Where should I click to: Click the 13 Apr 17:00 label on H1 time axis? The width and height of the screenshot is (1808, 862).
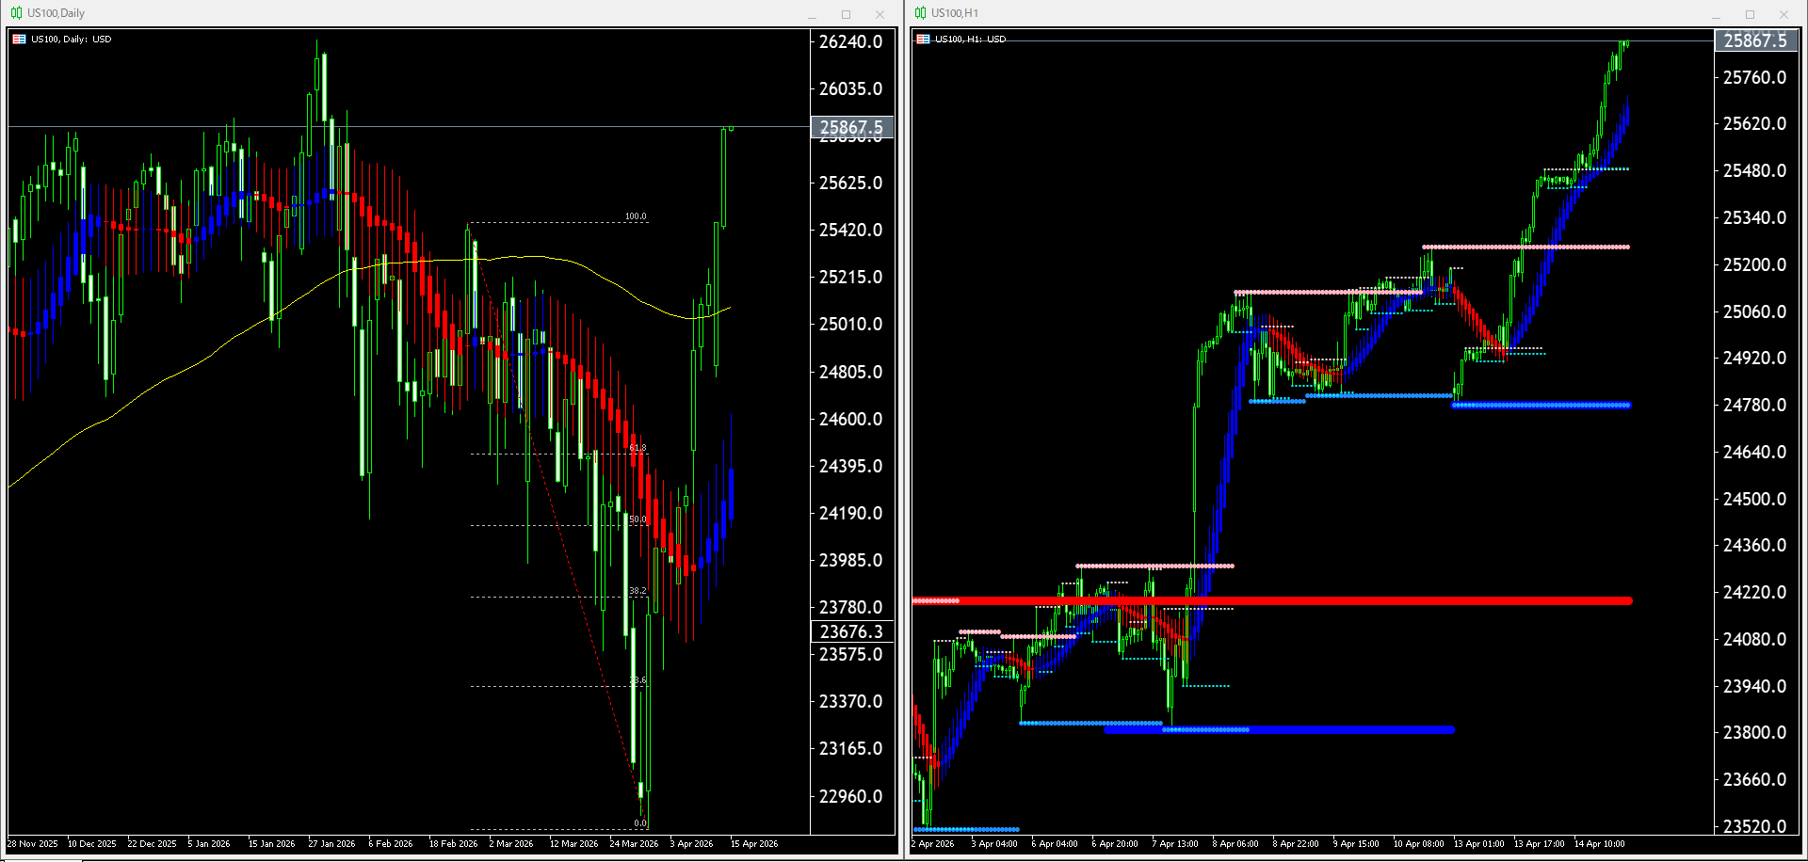[x=1539, y=844]
